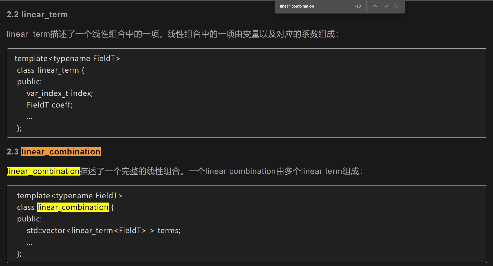493x266 pixels.
Task: Go to previous find match
Action: 375,6
